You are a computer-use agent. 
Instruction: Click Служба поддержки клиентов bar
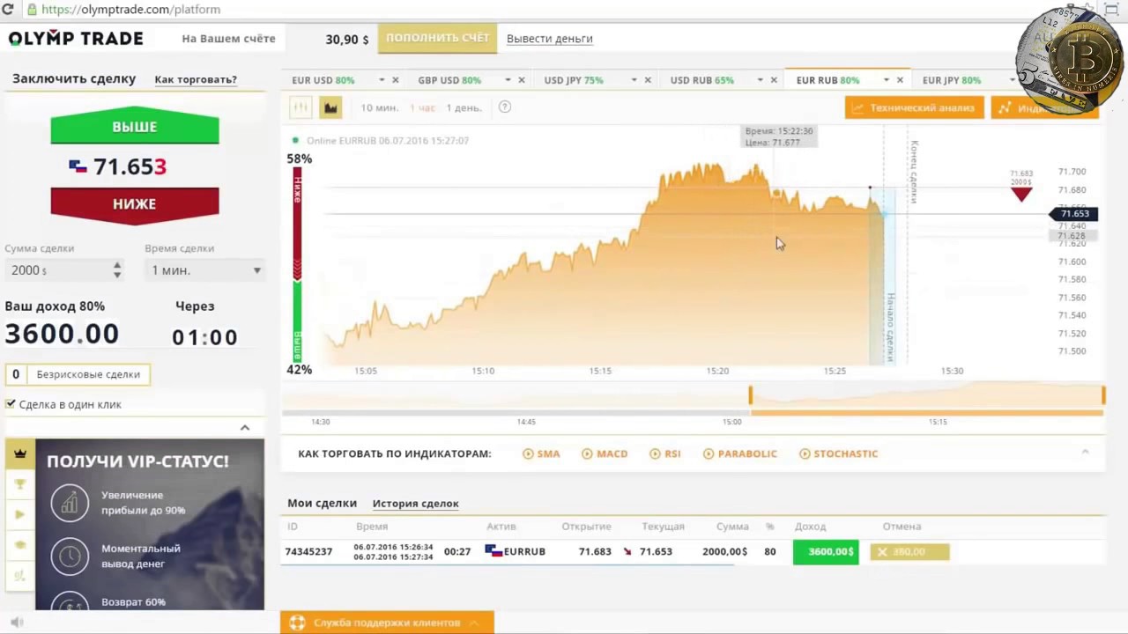coord(387,623)
